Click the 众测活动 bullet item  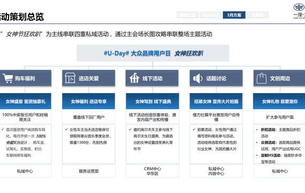click(x=280, y=146)
